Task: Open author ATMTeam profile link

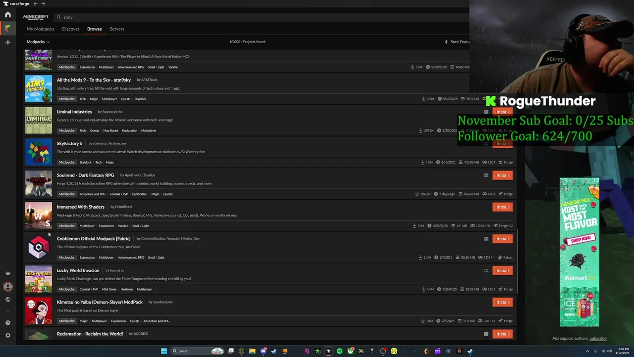Action: pos(149,80)
